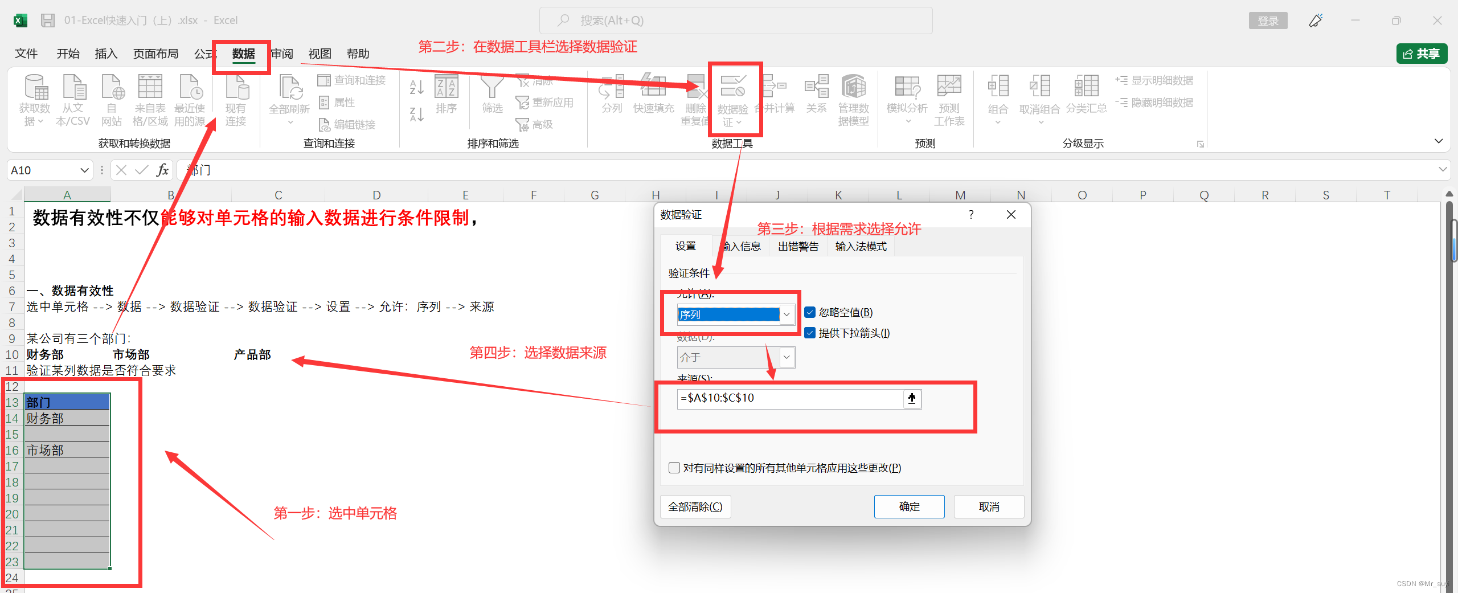Sort ascending A to Z icon
Viewport: 1458px width, 593px height.
[x=416, y=87]
